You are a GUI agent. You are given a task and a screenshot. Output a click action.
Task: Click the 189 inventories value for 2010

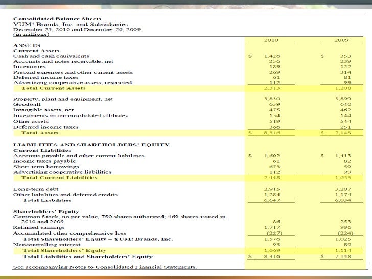pos(275,67)
